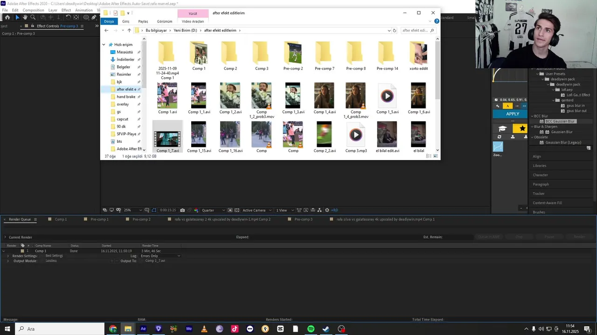Open the Layer menu

click(53, 10)
